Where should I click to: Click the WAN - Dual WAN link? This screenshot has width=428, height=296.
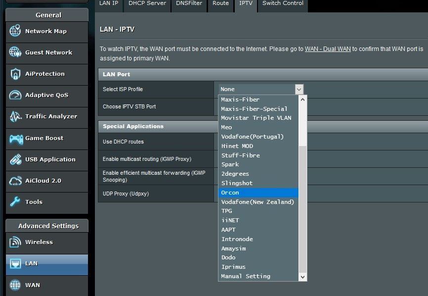pos(328,49)
